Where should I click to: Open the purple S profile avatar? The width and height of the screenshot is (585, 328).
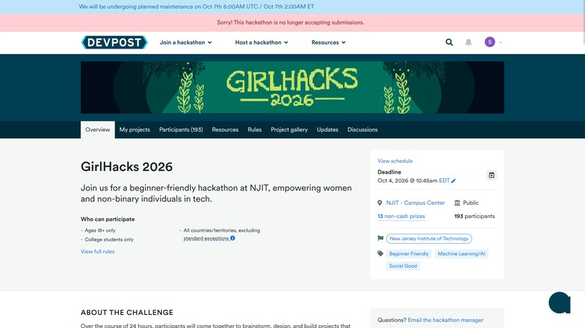click(x=490, y=42)
